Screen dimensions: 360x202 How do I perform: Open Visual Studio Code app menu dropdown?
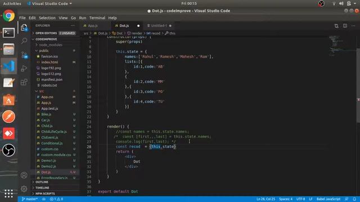[x=49, y=4]
